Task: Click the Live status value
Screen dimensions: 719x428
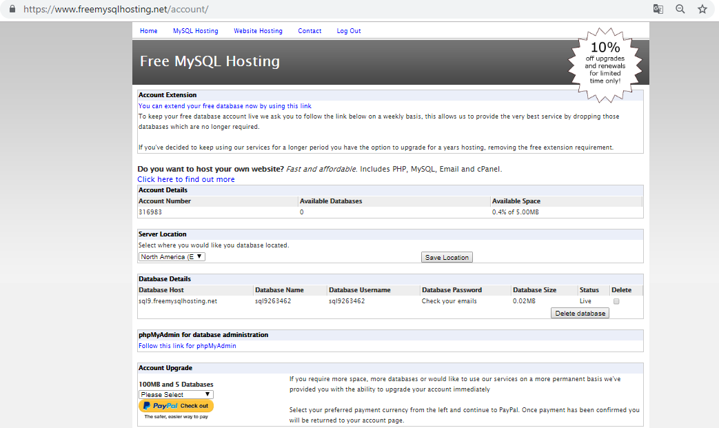Action: tap(585, 301)
